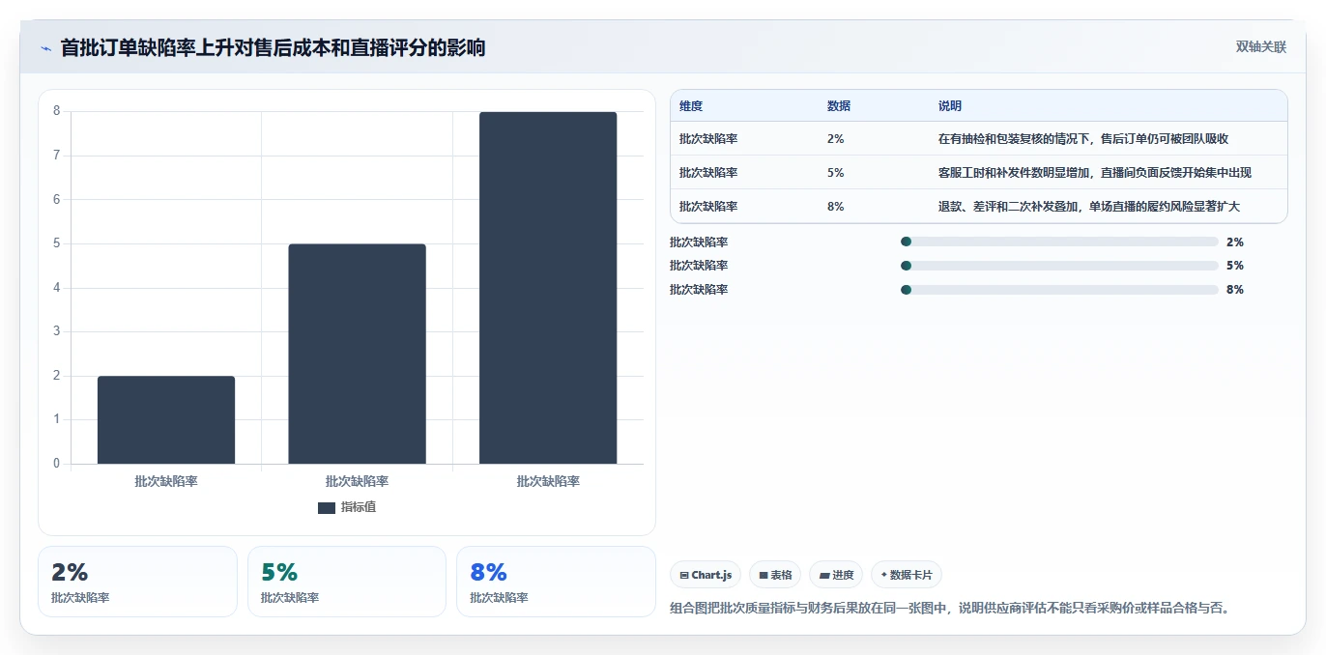Viewport: 1326px width, 655px height.
Task: Click the chart title 首批订单缺陷率上升
Action: pos(273,47)
